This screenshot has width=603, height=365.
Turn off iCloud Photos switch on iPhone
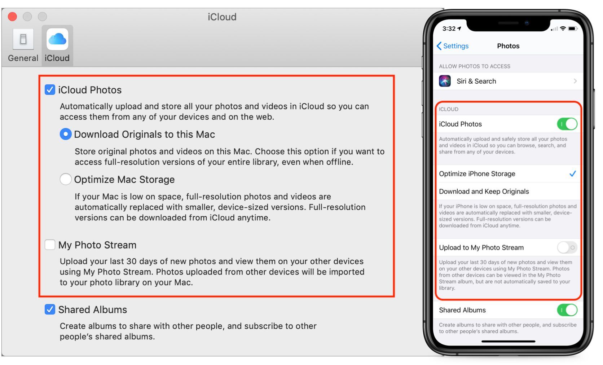click(x=567, y=124)
